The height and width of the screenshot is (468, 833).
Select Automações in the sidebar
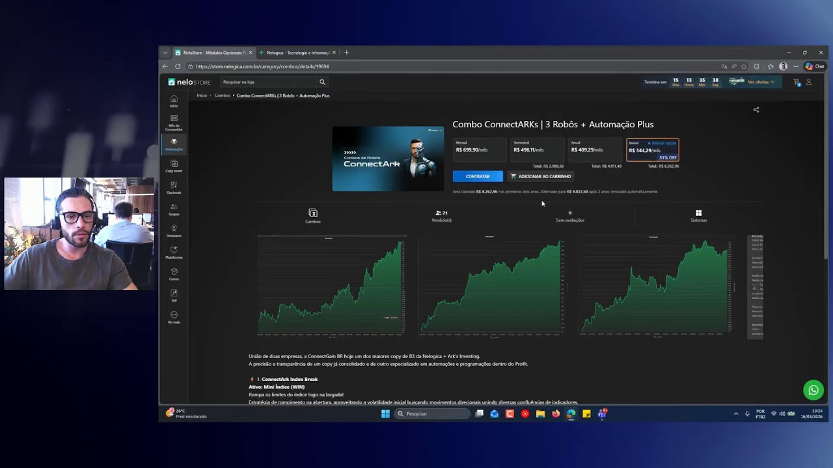[x=174, y=144]
